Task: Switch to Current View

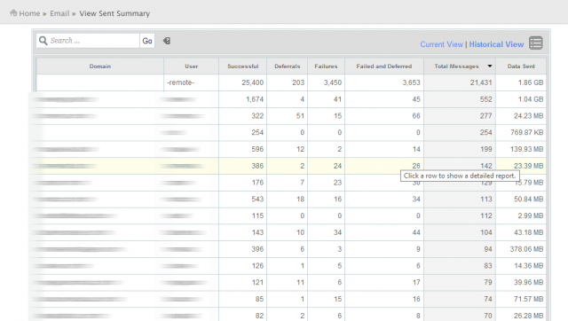Action: 441,44
